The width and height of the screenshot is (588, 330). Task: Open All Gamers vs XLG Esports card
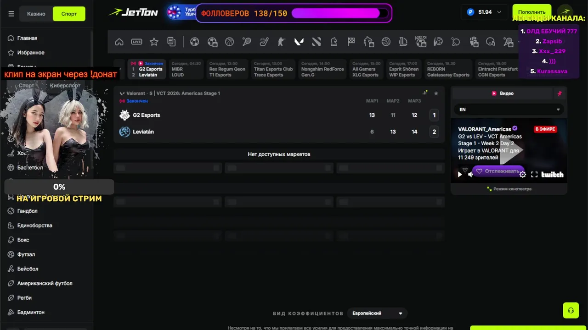click(366, 69)
